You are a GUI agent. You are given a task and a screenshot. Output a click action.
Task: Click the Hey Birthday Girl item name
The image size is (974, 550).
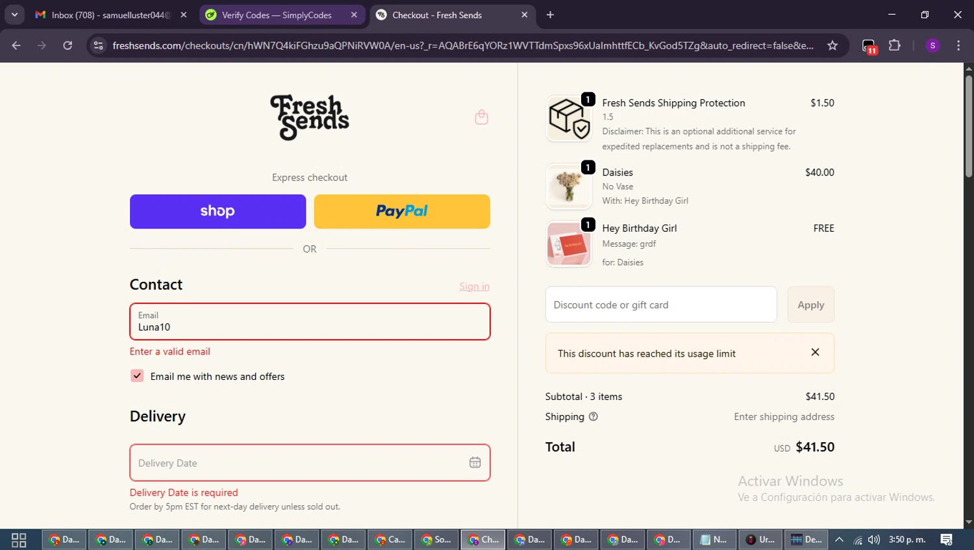click(x=640, y=228)
